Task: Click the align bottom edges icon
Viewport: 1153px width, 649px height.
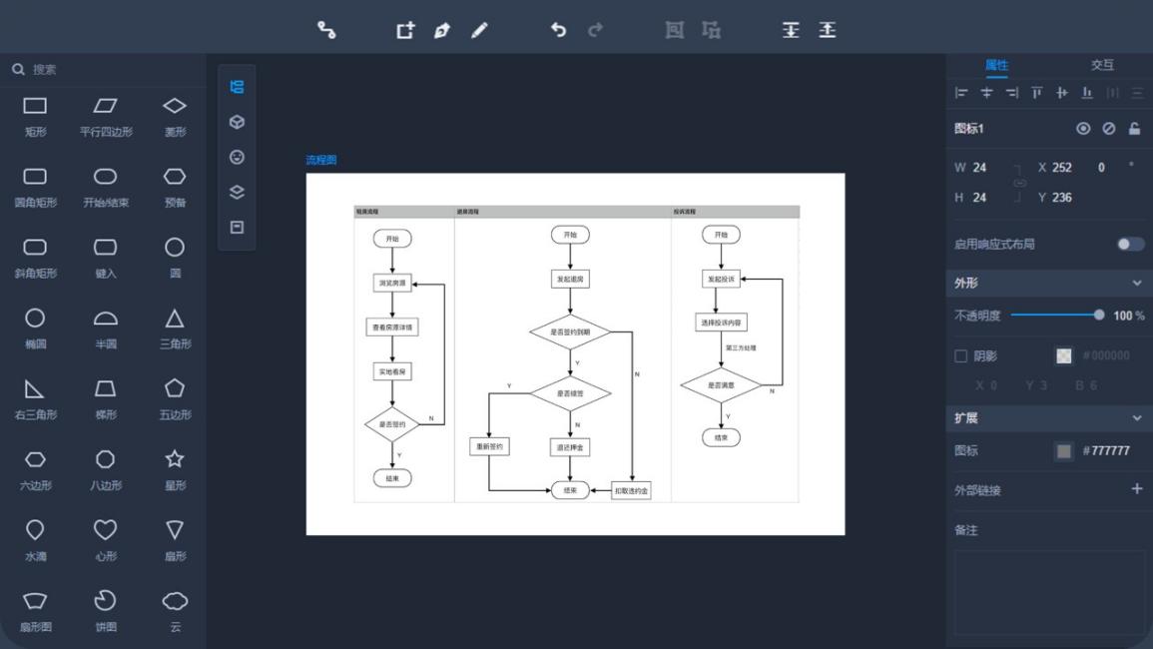Action: tap(1087, 93)
